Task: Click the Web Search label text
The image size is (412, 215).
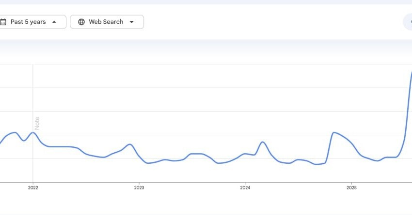Action: pyautogui.click(x=106, y=22)
